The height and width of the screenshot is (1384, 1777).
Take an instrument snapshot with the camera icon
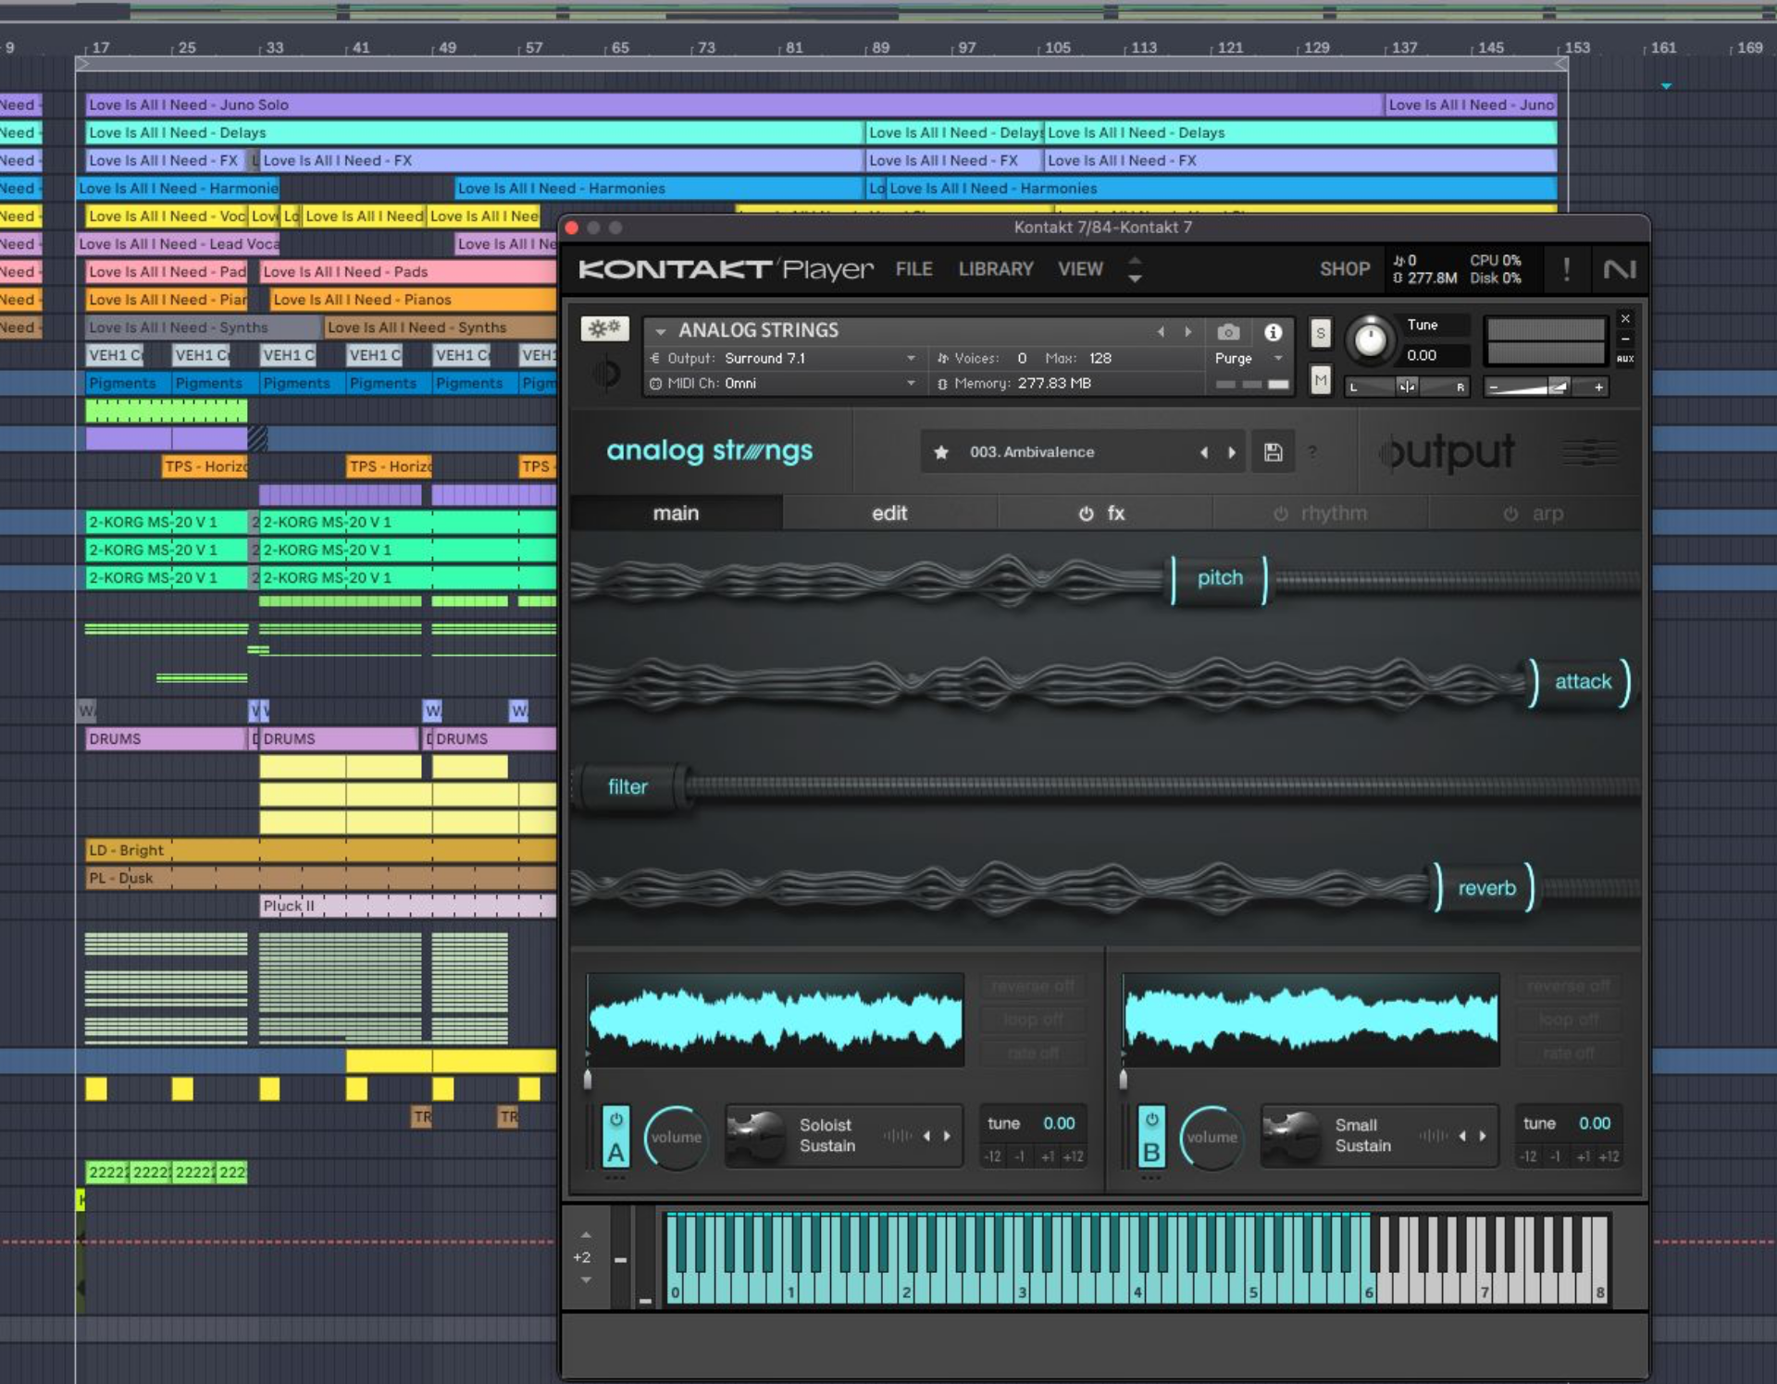1230,332
